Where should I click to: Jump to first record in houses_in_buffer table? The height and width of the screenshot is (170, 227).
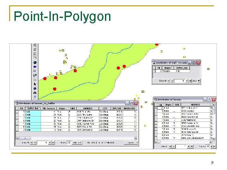click(32, 143)
